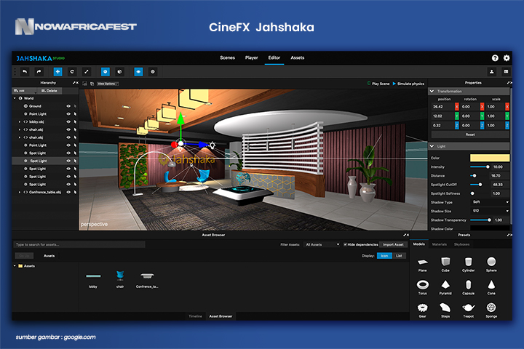Image resolution: width=524 pixels, height=349 pixels.
Task: Select the Rotate gizmo tool
Action: coord(72,71)
